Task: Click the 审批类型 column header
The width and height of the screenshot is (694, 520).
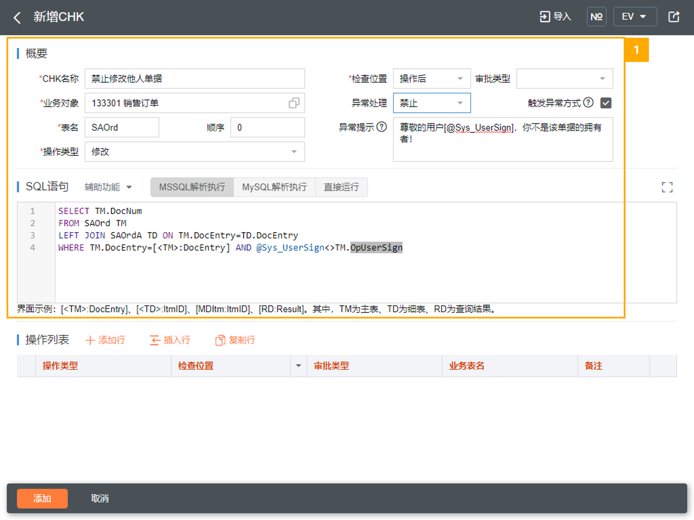Action: [374, 366]
